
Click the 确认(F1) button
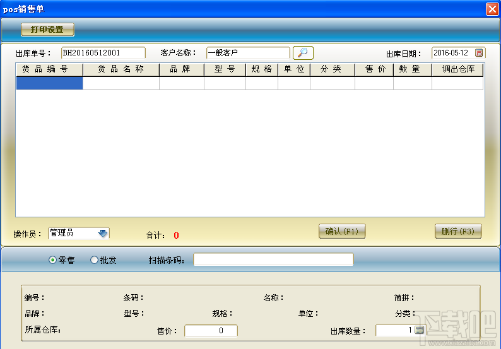[x=342, y=231]
